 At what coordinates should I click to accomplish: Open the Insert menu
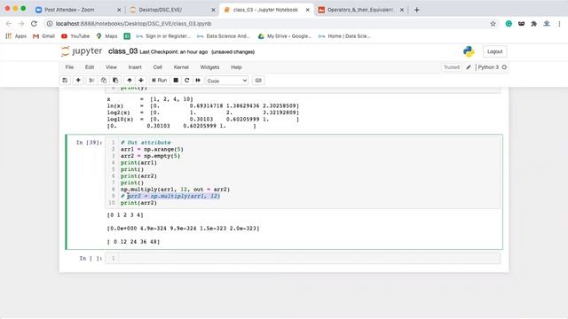(x=135, y=67)
